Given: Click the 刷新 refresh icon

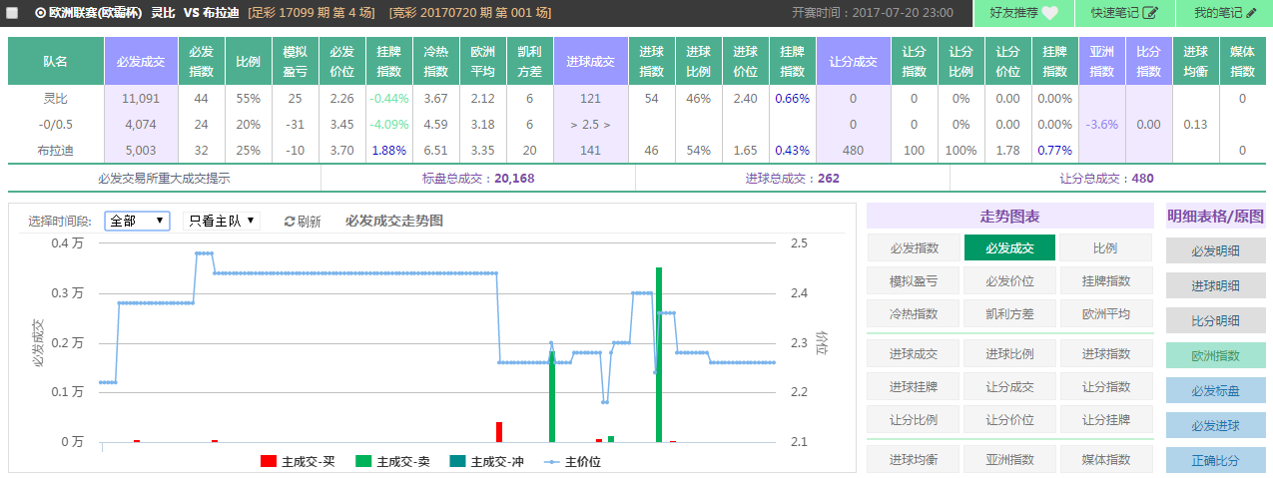Looking at the screenshot, I should (x=290, y=222).
